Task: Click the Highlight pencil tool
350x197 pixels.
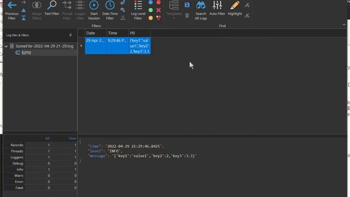Action: click(x=235, y=8)
